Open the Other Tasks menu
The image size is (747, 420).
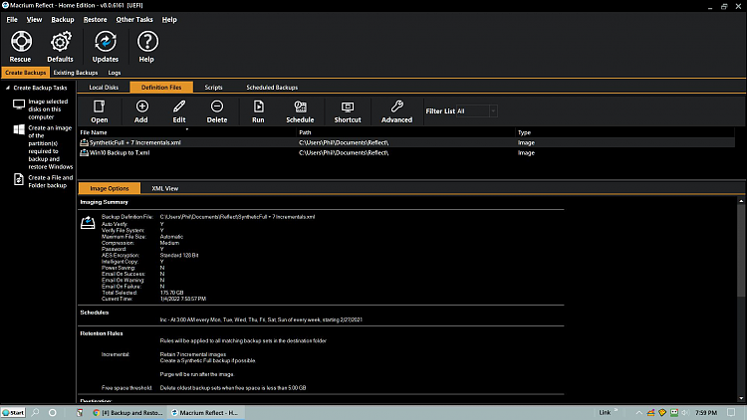(134, 20)
